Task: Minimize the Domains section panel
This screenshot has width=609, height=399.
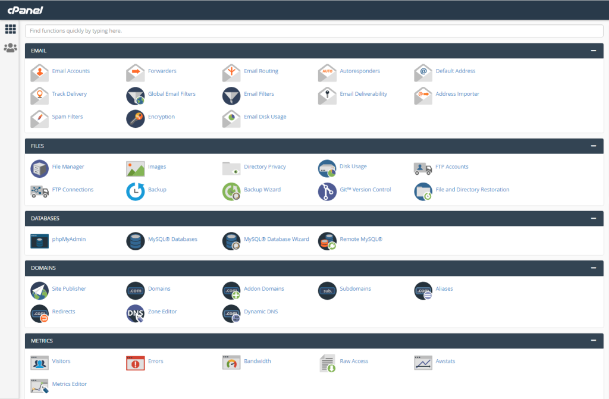Action: [x=593, y=268]
